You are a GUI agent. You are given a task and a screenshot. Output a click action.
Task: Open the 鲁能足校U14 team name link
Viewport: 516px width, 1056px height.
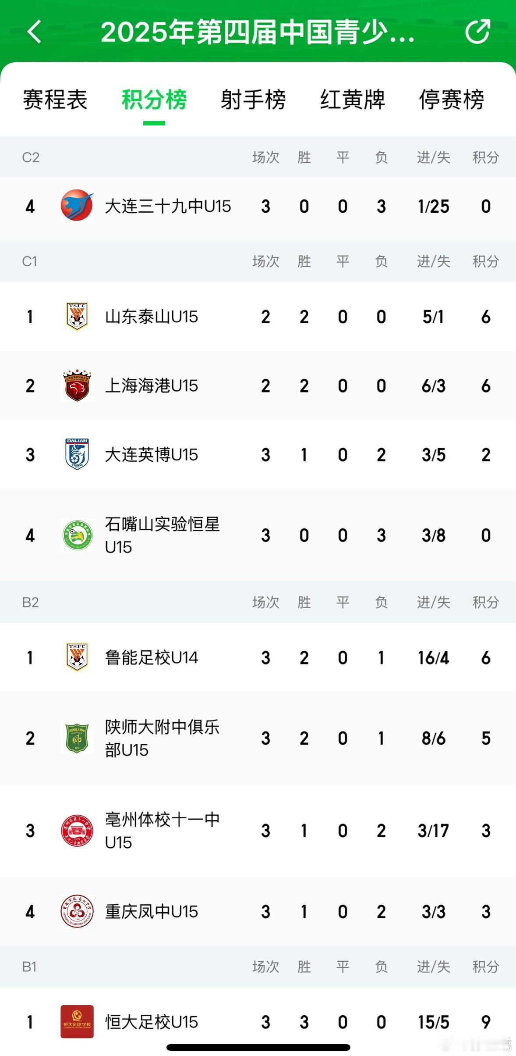point(152,657)
